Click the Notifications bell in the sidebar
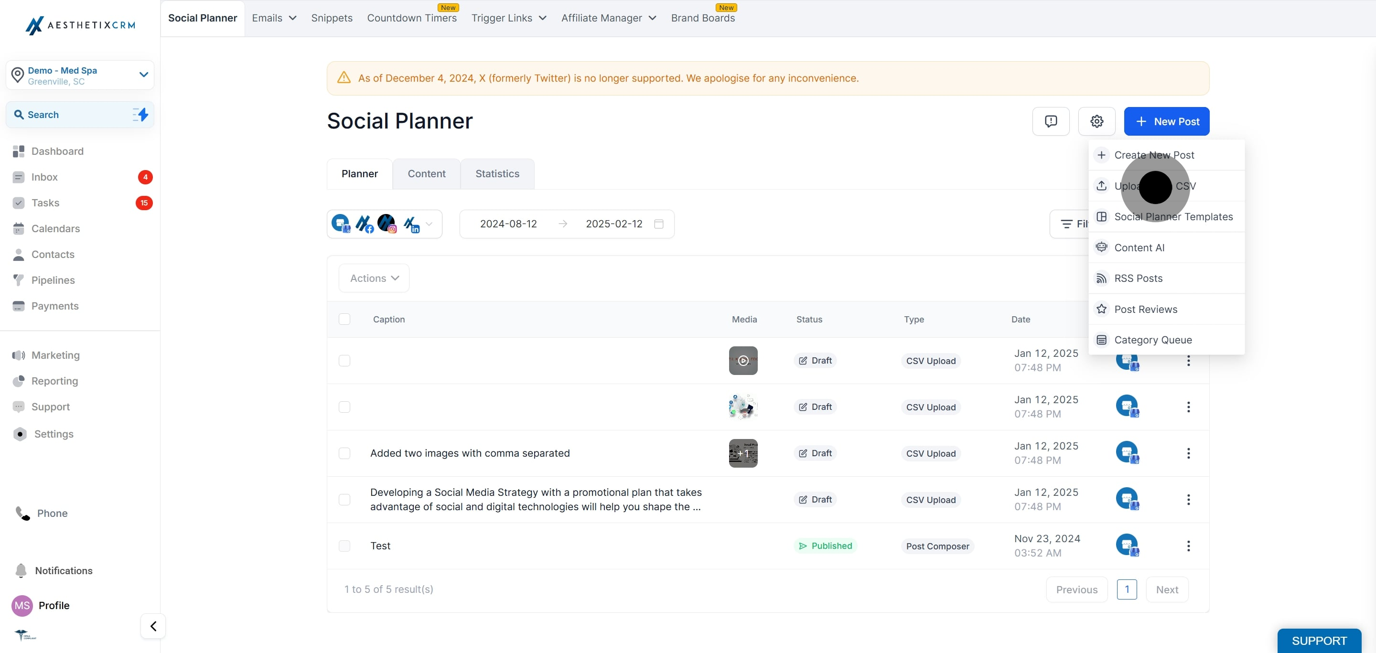Viewport: 1376px width, 653px height. pos(21,570)
